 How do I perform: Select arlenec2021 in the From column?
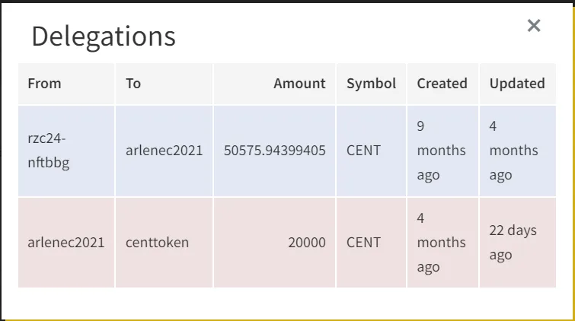click(66, 243)
